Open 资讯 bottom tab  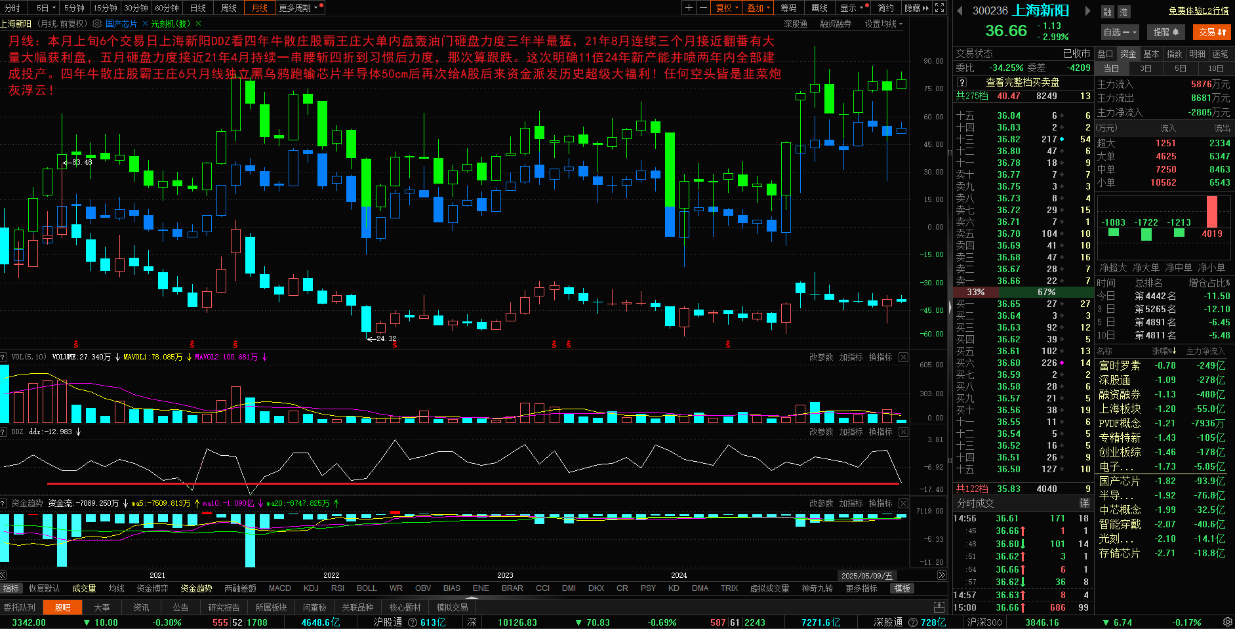(x=141, y=607)
